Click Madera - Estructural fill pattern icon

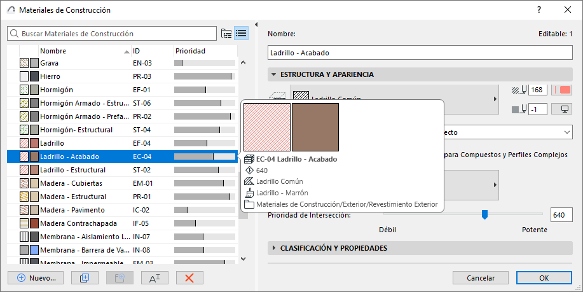pos(24,197)
